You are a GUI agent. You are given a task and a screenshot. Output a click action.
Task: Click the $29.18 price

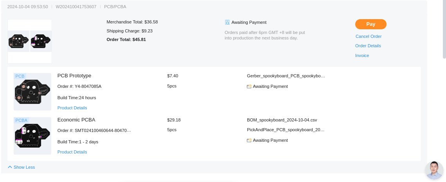[174, 120]
